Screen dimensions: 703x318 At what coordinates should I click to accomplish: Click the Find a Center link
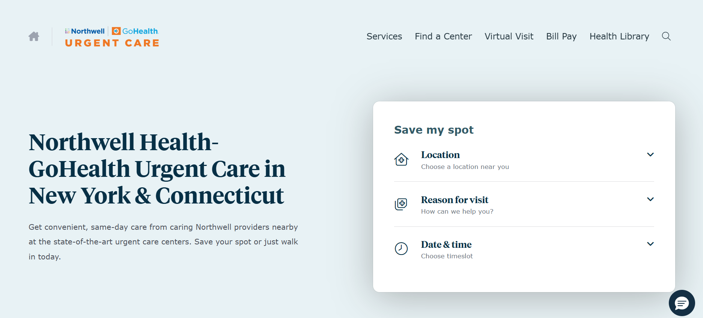click(x=443, y=36)
